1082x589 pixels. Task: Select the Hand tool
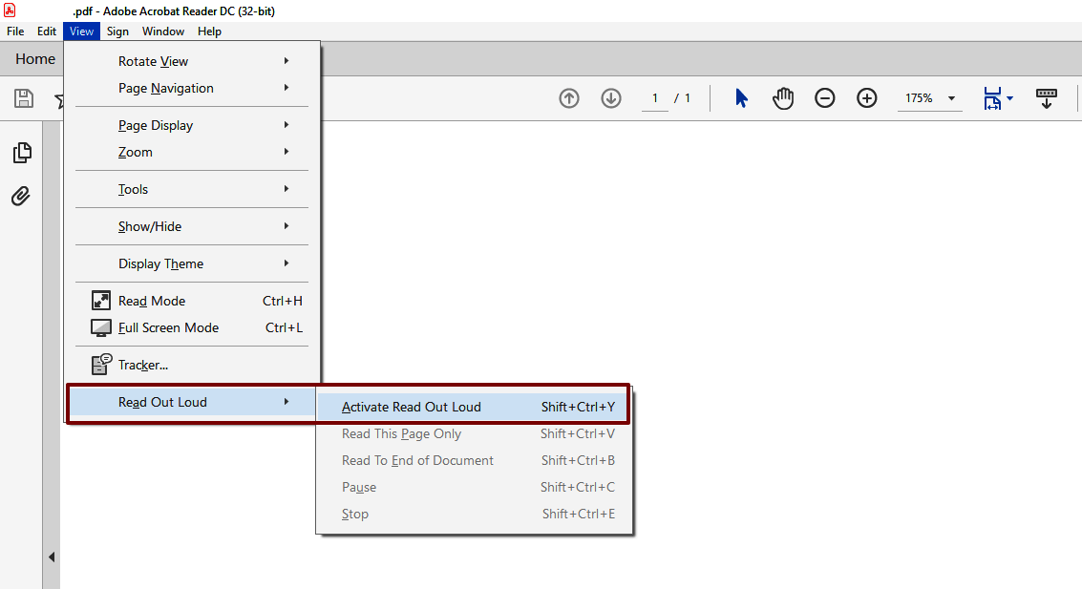pyautogui.click(x=783, y=97)
